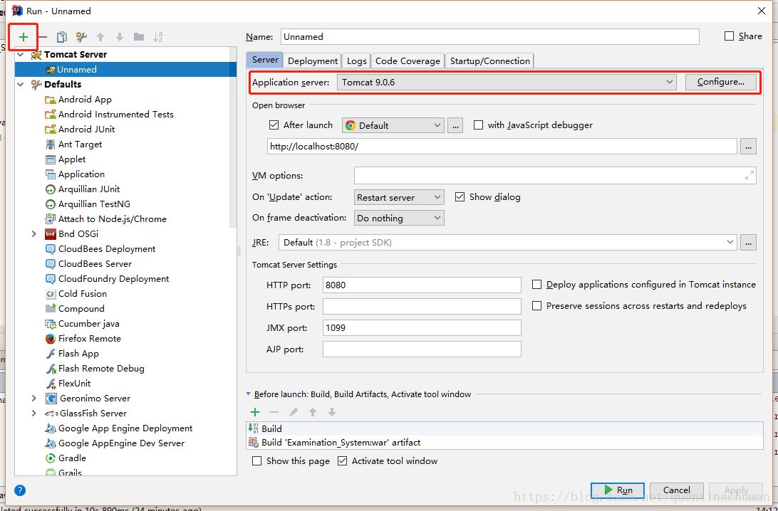Collapse the Tomcat Server tree node
The width and height of the screenshot is (778, 511).
(21, 55)
